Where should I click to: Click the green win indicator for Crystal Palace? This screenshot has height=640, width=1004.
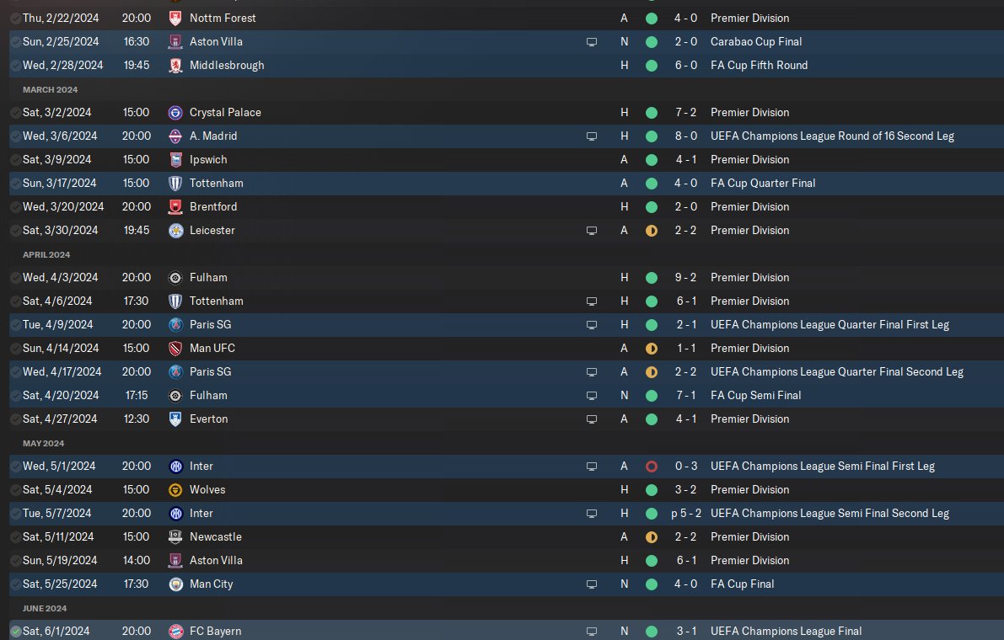click(651, 113)
